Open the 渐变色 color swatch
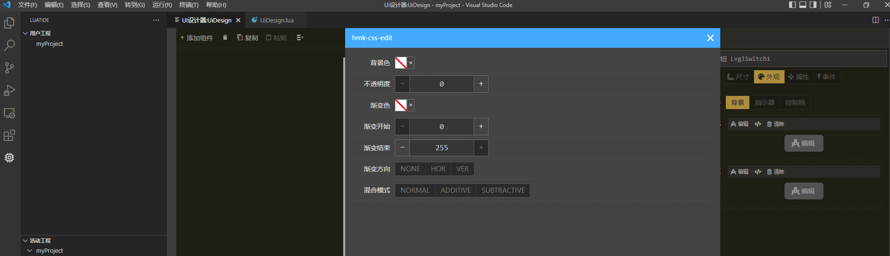This screenshot has height=256, width=890. click(401, 105)
